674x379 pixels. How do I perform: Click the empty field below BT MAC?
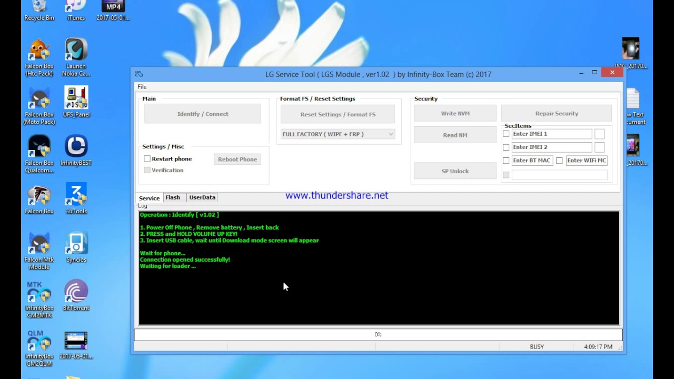559,175
